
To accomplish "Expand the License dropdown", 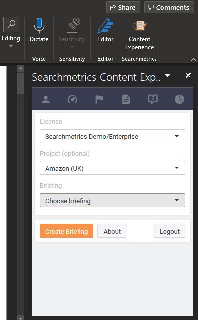I will tap(113, 136).
